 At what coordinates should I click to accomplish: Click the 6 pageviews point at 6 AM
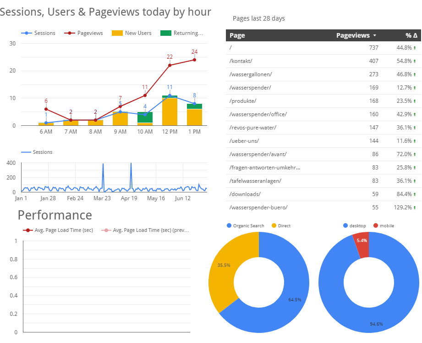[x=46, y=109]
